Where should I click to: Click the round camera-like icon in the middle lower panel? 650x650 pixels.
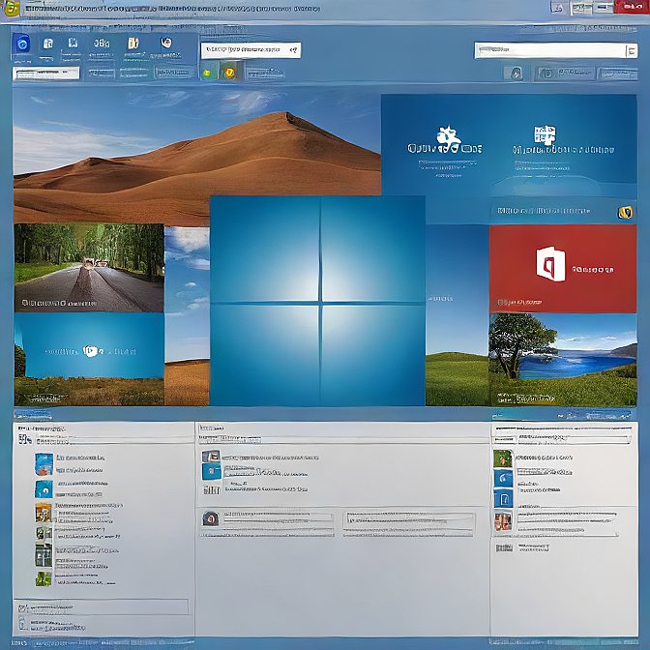pyautogui.click(x=211, y=518)
